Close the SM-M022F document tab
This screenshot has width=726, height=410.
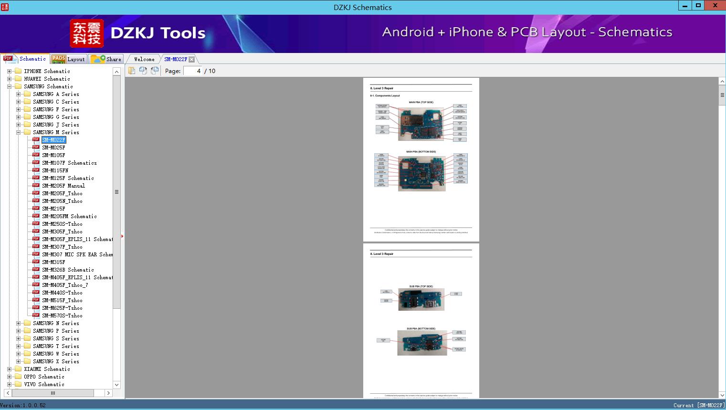pyautogui.click(x=191, y=59)
